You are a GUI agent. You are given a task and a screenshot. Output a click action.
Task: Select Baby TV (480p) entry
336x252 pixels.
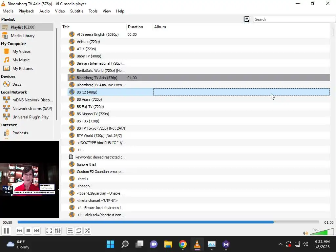199,56
